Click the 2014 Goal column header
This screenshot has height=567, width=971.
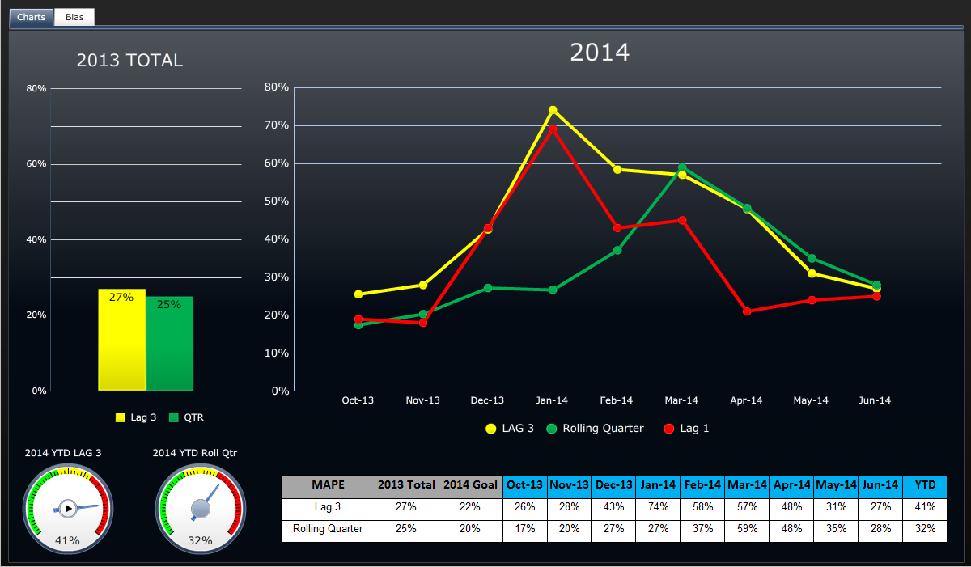coord(470,486)
